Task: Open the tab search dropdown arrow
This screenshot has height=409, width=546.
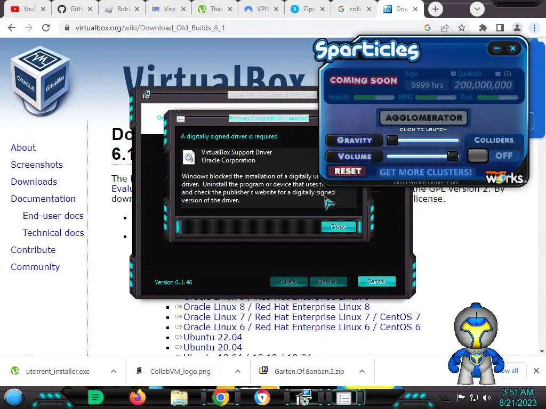Action: point(477,9)
